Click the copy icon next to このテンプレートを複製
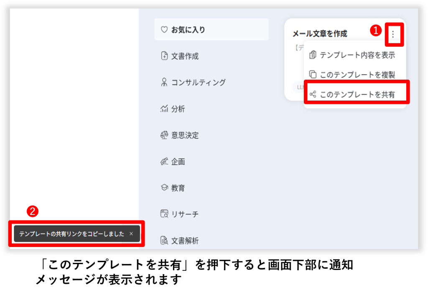 coord(313,75)
